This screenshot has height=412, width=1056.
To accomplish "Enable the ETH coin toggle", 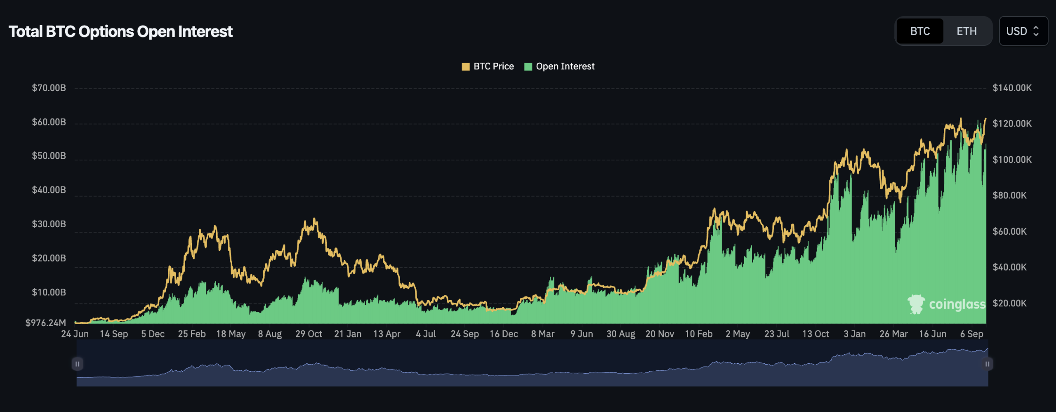I will coord(966,31).
